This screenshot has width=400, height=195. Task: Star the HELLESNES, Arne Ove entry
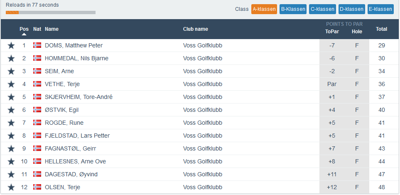[x=11, y=161]
